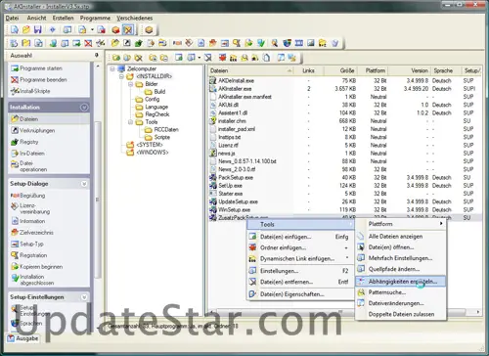Open Install-Skripte in the sidebar
The height and width of the screenshot is (356, 489).
(x=30, y=91)
